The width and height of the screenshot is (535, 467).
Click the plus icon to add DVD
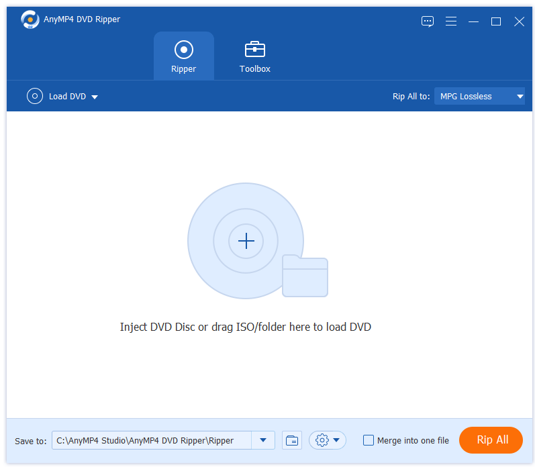coord(246,241)
